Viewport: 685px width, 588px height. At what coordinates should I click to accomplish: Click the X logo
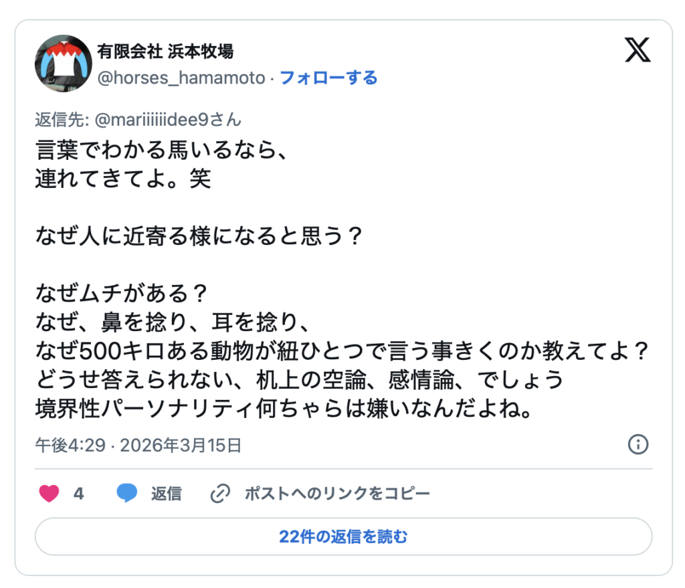point(638,50)
